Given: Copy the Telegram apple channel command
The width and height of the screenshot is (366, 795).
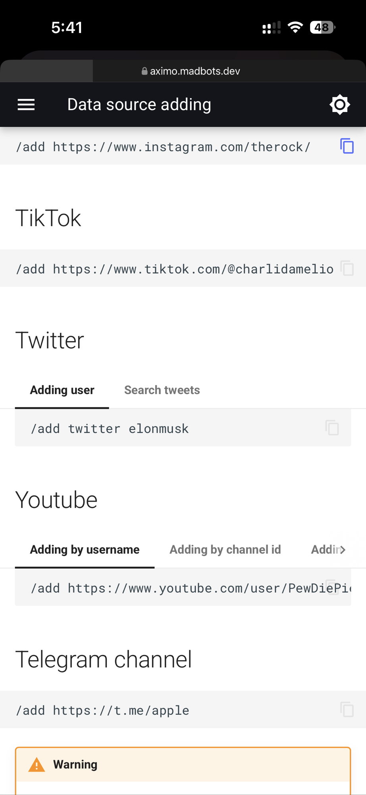Looking at the screenshot, I should (x=347, y=710).
